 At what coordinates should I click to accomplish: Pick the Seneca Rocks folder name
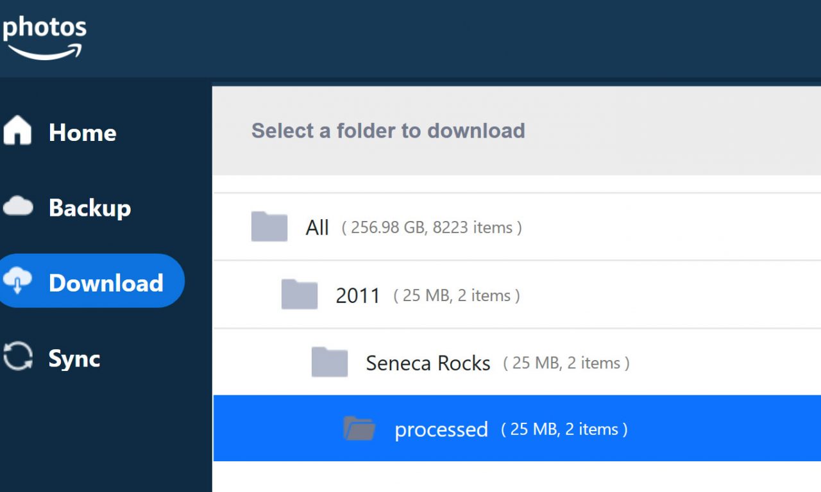click(428, 363)
